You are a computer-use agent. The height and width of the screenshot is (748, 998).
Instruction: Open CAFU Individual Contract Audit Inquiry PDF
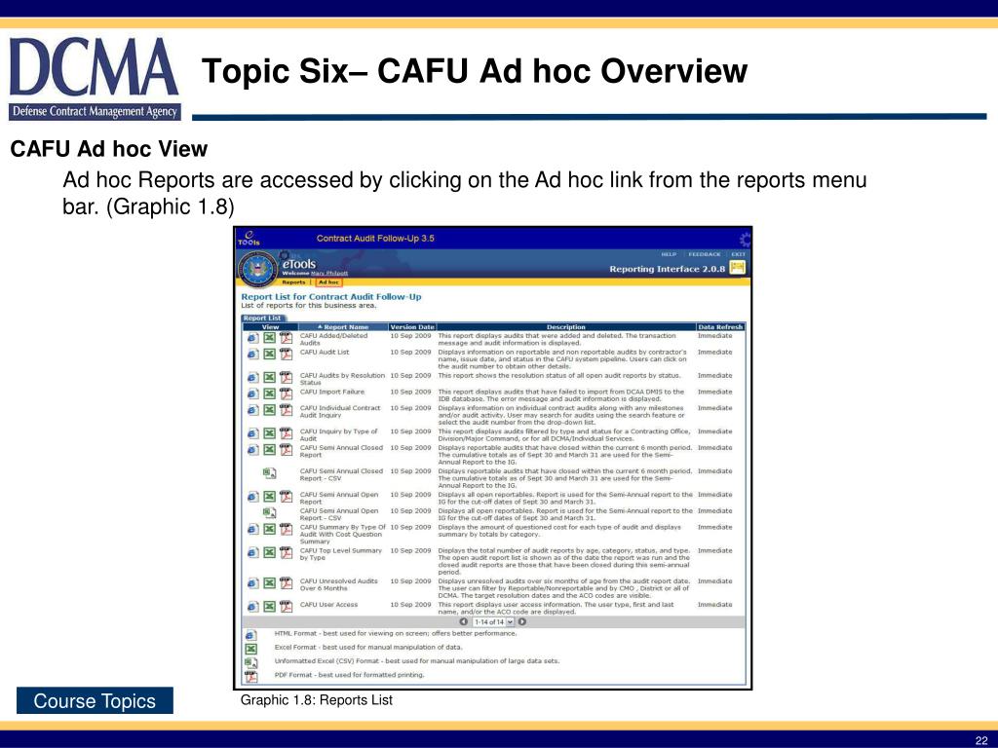286,410
